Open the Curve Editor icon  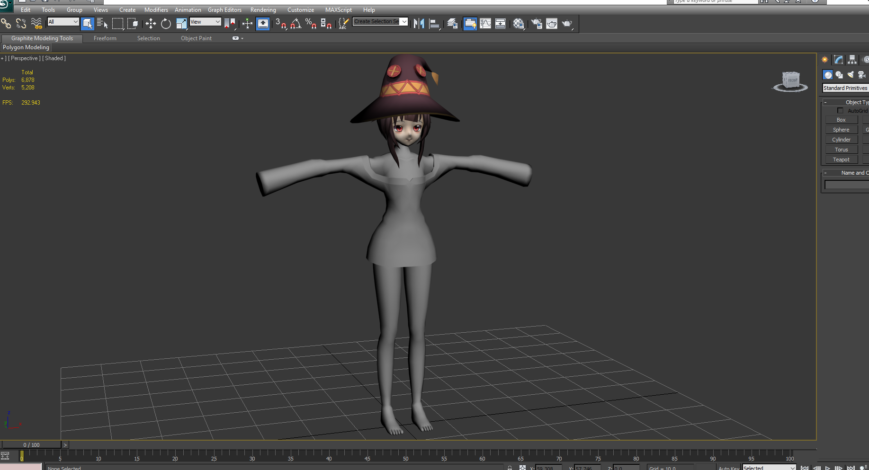(485, 23)
